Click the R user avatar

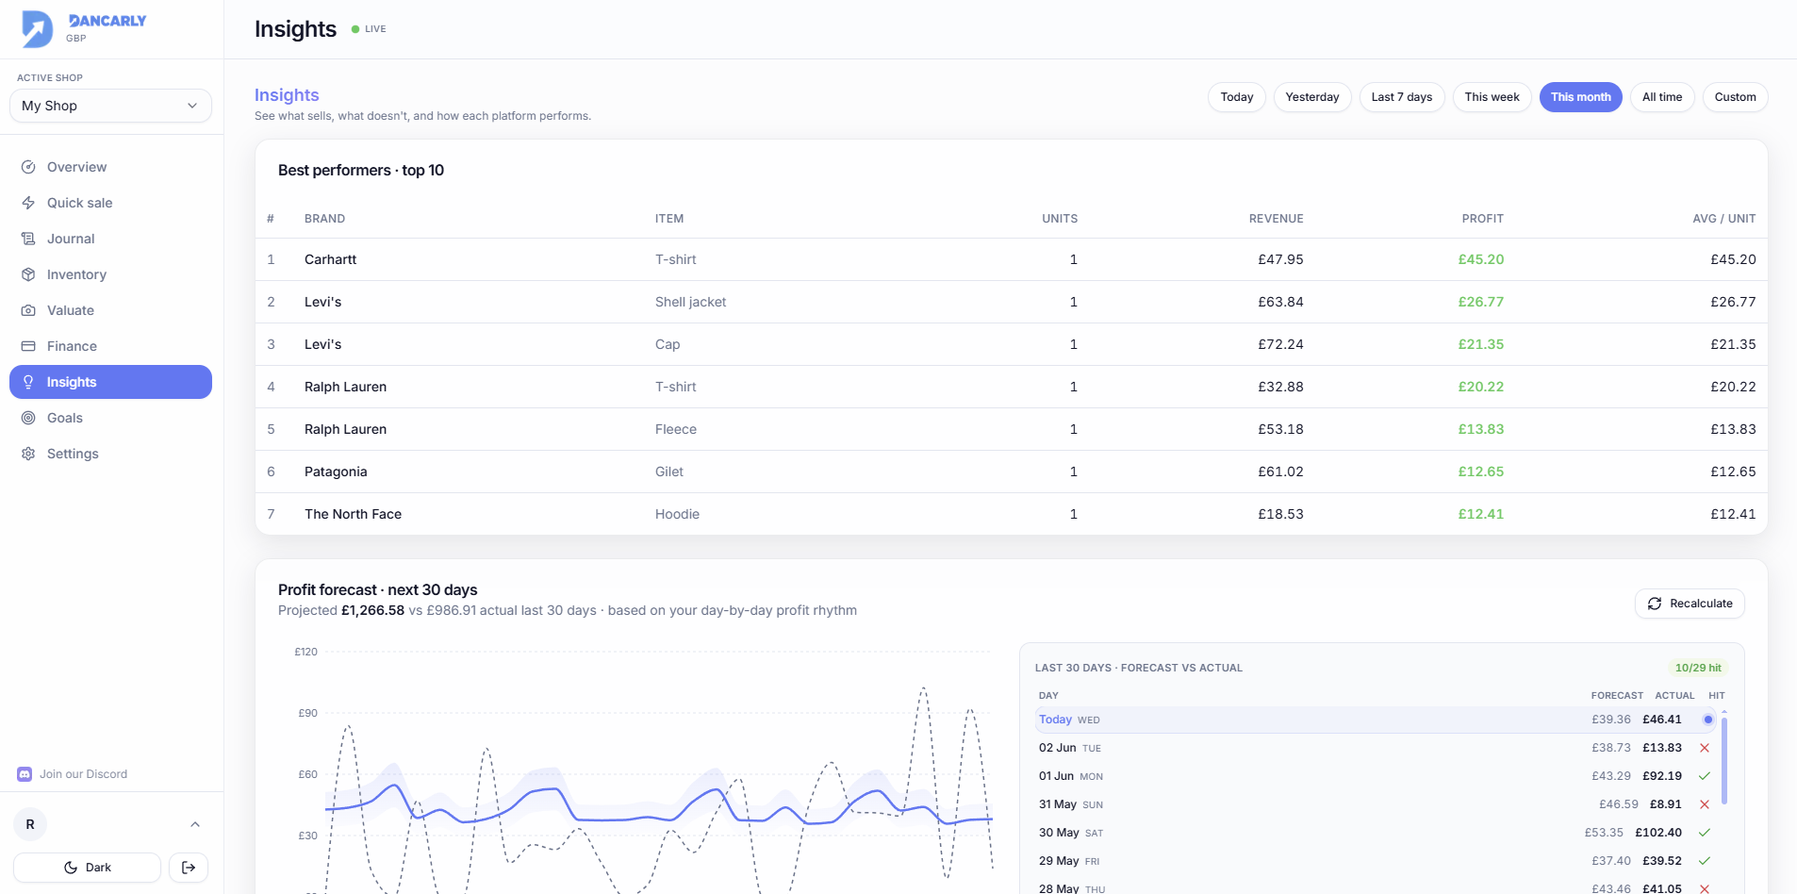pyautogui.click(x=30, y=824)
